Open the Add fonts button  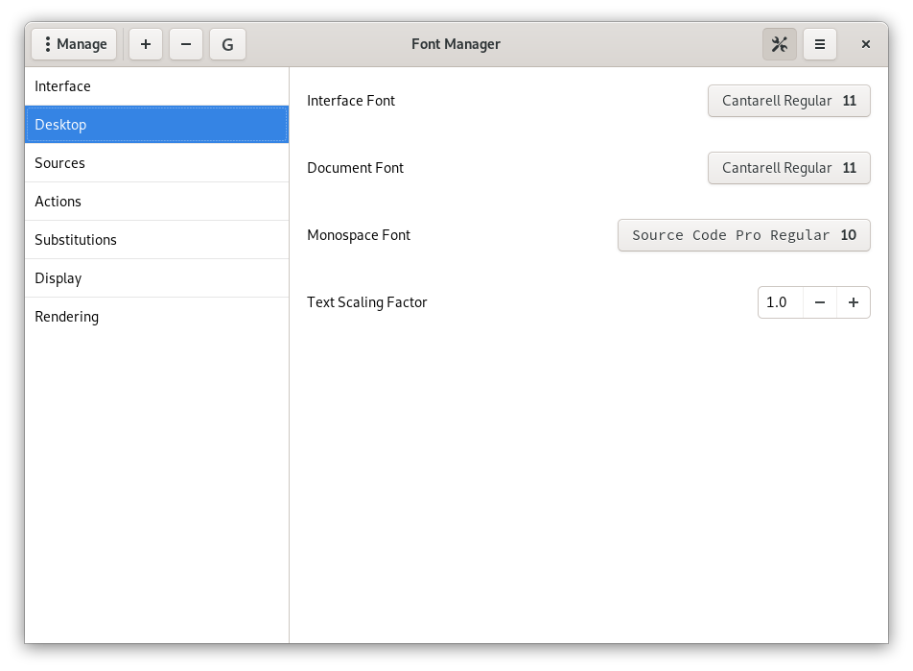[x=145, y=43]
